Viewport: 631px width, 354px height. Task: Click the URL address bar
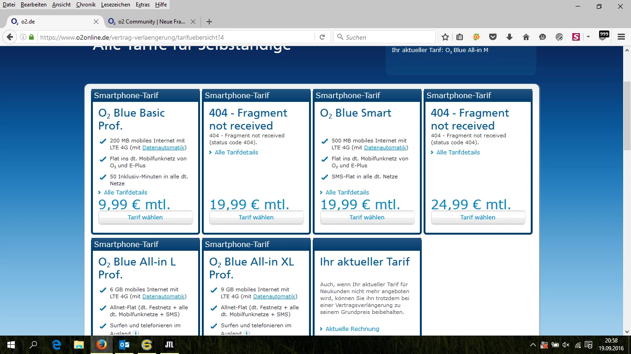(x=176, y=37)
